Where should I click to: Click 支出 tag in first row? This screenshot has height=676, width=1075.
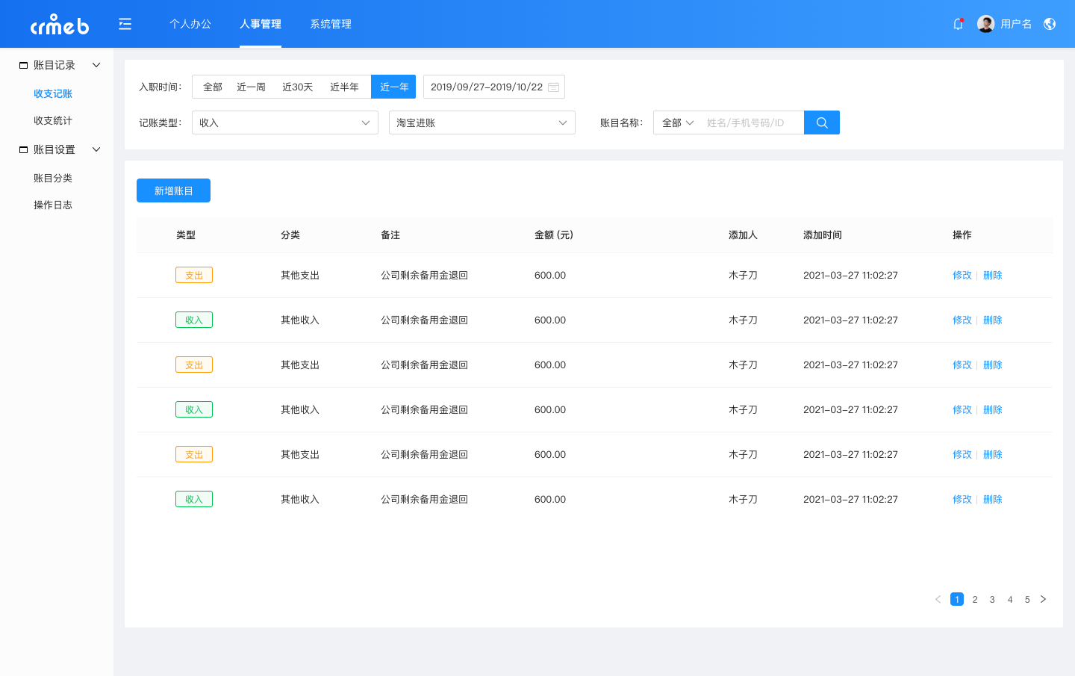coord(194,275)
